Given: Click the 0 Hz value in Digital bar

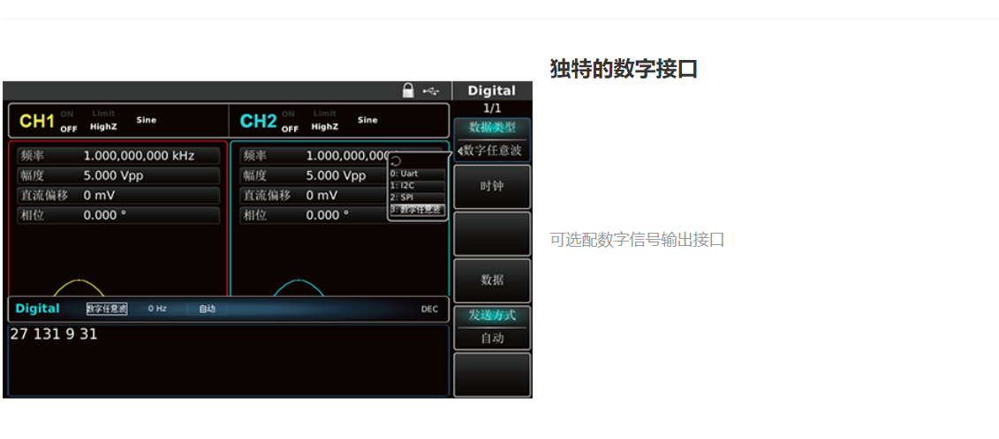Looking at the screenshot, I should coord(157,309).
